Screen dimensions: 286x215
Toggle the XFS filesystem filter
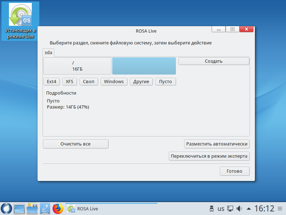pos(69,82)
